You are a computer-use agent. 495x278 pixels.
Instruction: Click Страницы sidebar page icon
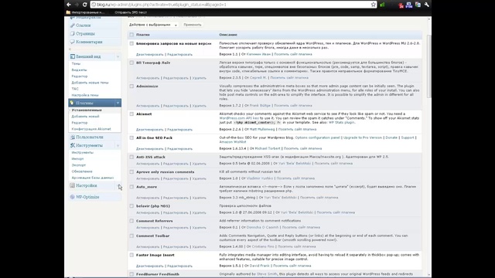72,33
